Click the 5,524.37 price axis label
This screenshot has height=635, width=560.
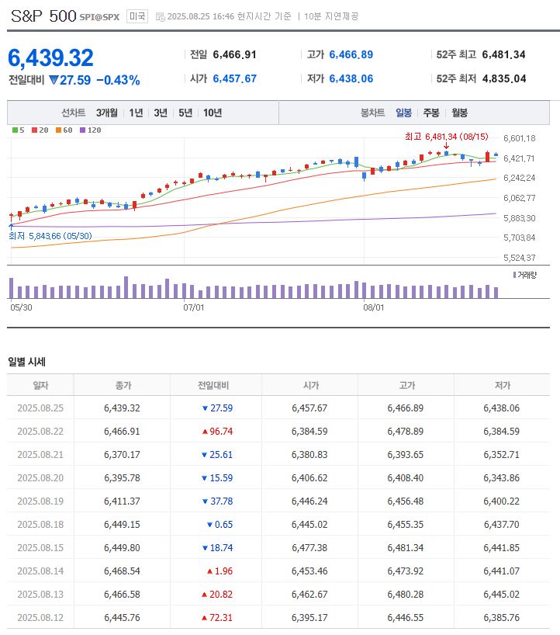pyautogui.click(x=519, y=258)
